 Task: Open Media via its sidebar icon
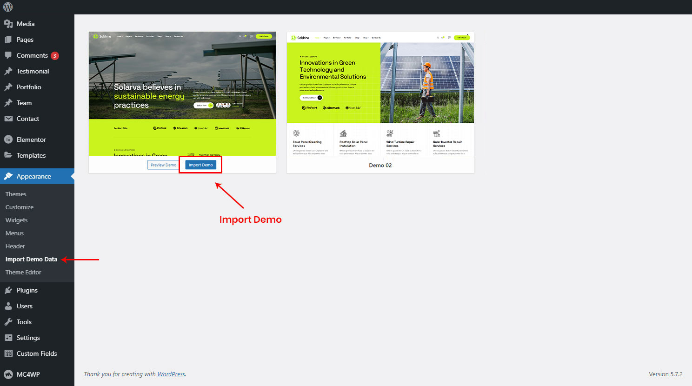(x=8, y=24)
